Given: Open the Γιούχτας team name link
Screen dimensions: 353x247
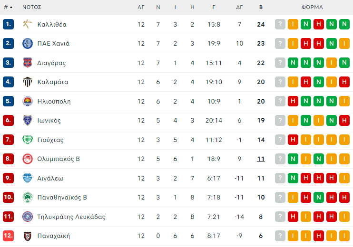Looking at the screenshot, I should click(50, 140).
